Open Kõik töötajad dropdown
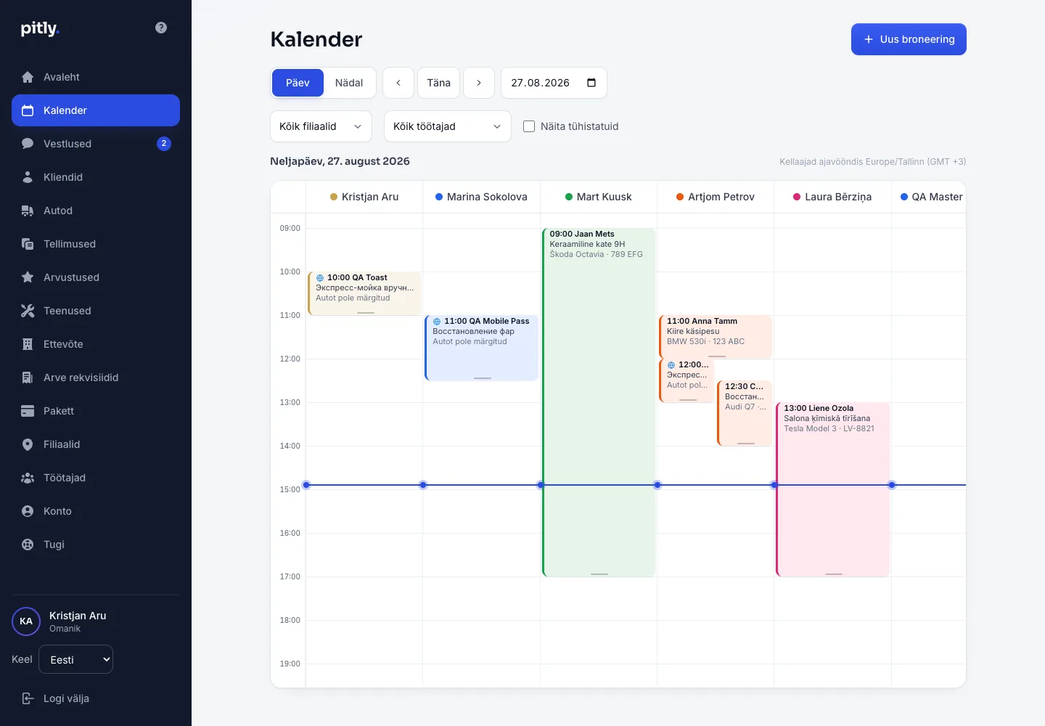Screen dimensions: 1045x726 [x=447, y=126]
